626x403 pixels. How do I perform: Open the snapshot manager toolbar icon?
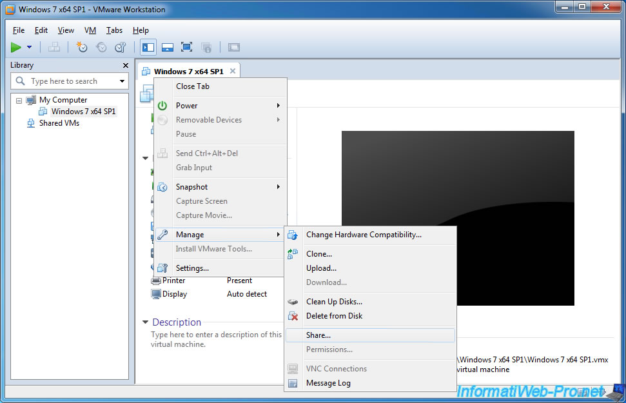pos(121,47)
